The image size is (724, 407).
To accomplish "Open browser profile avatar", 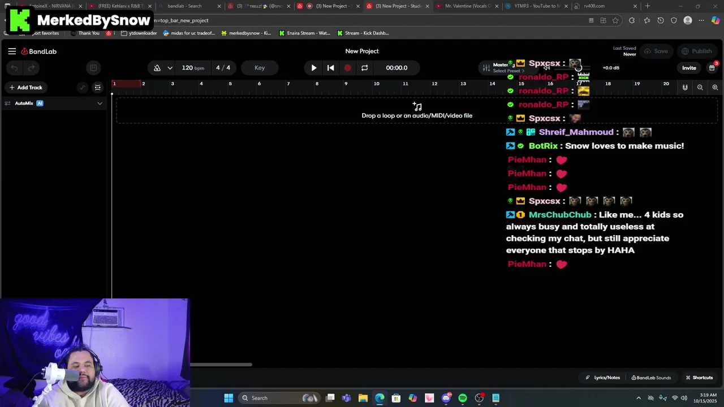I will point(688,20).
